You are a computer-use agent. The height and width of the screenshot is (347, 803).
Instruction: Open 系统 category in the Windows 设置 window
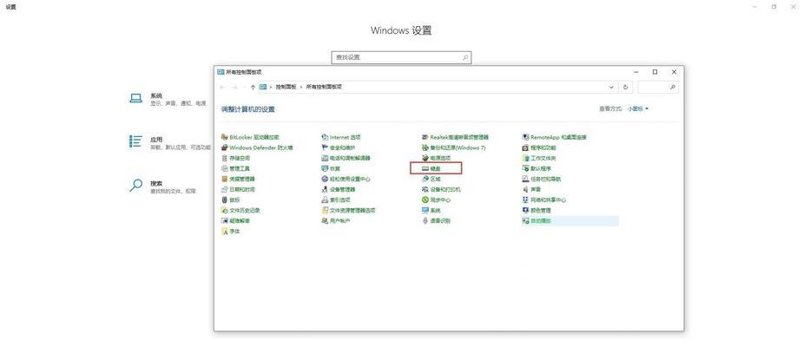[168, 99]
